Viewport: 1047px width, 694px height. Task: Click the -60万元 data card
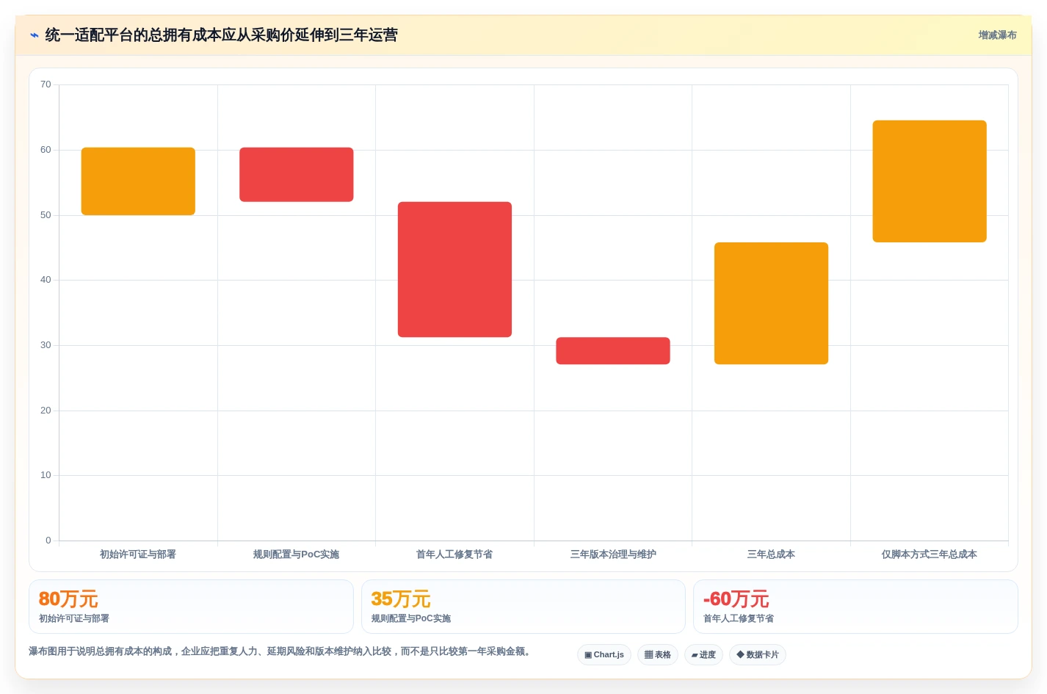click(855, 607)
